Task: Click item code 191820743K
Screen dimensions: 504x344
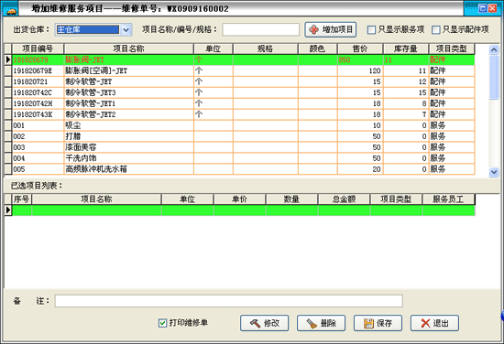Action: coord(33,114)
